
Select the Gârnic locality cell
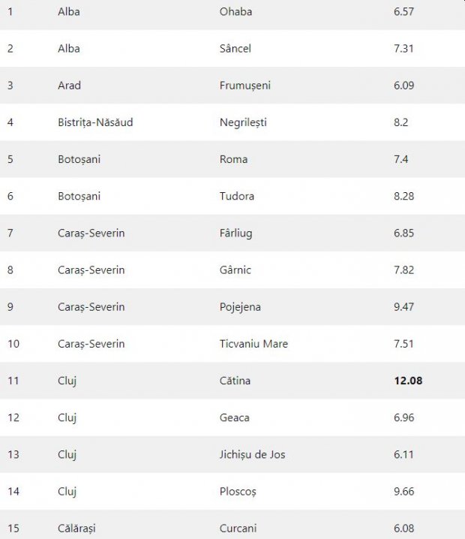point(235,270)
